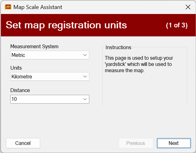Screen dimensions: 196x153
Task: Click the Map Scale Assistant title bar icon
Action: pos(8,7)
